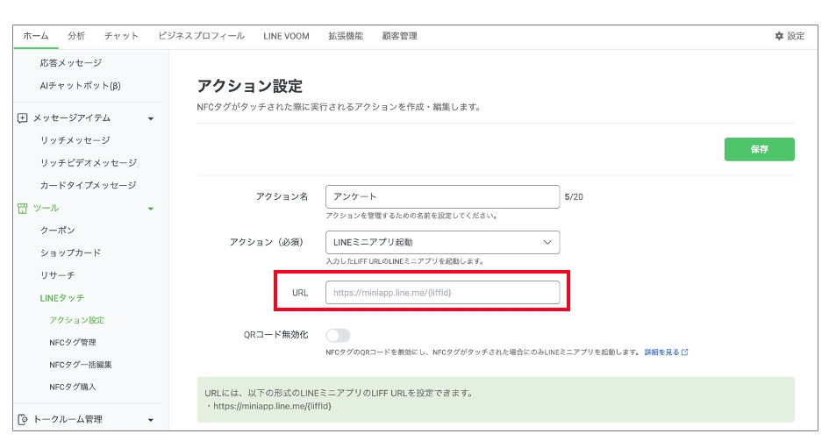Switch to the ホーム tab
The image size is (836, 448).
(36, 36)
